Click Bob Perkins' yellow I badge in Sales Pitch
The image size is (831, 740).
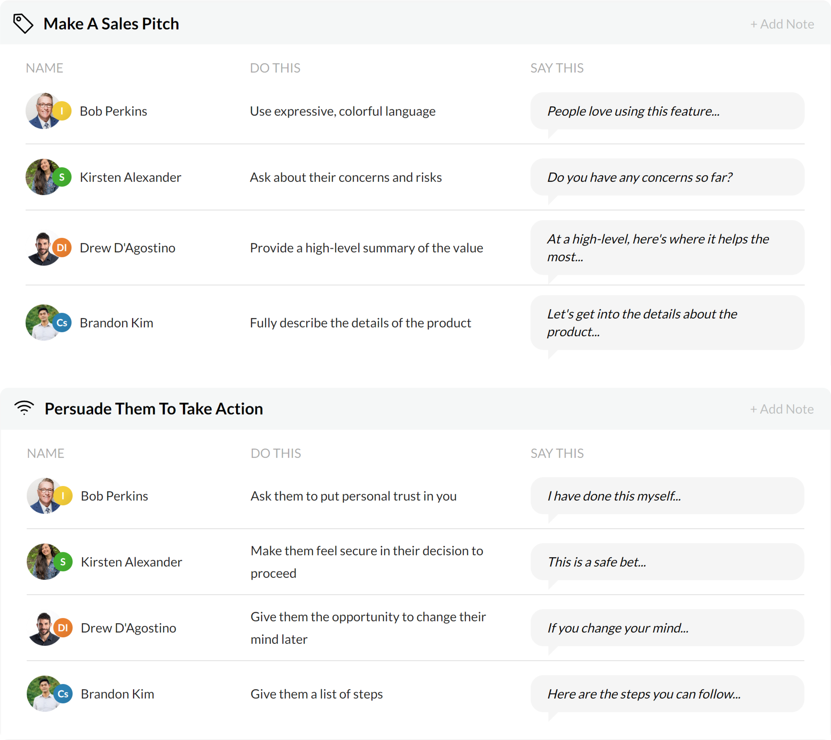pos(62,111)
